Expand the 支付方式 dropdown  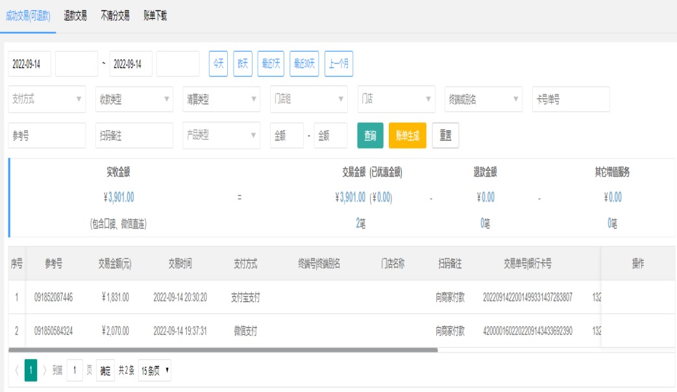point(47,99)
